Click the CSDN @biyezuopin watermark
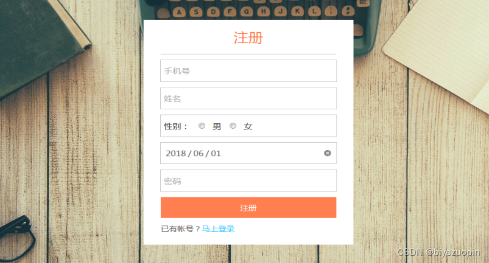Viewport: 489px width, 263px height. pos(438,252)
